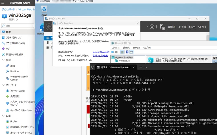Open the Azure portal hamburger menu
The height and width of the screenshot is (135, 217).
[x=3, y=3]
